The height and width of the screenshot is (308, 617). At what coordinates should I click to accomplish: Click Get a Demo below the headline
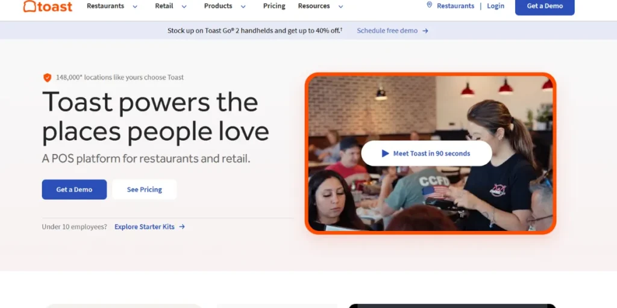tap(74, 189)
